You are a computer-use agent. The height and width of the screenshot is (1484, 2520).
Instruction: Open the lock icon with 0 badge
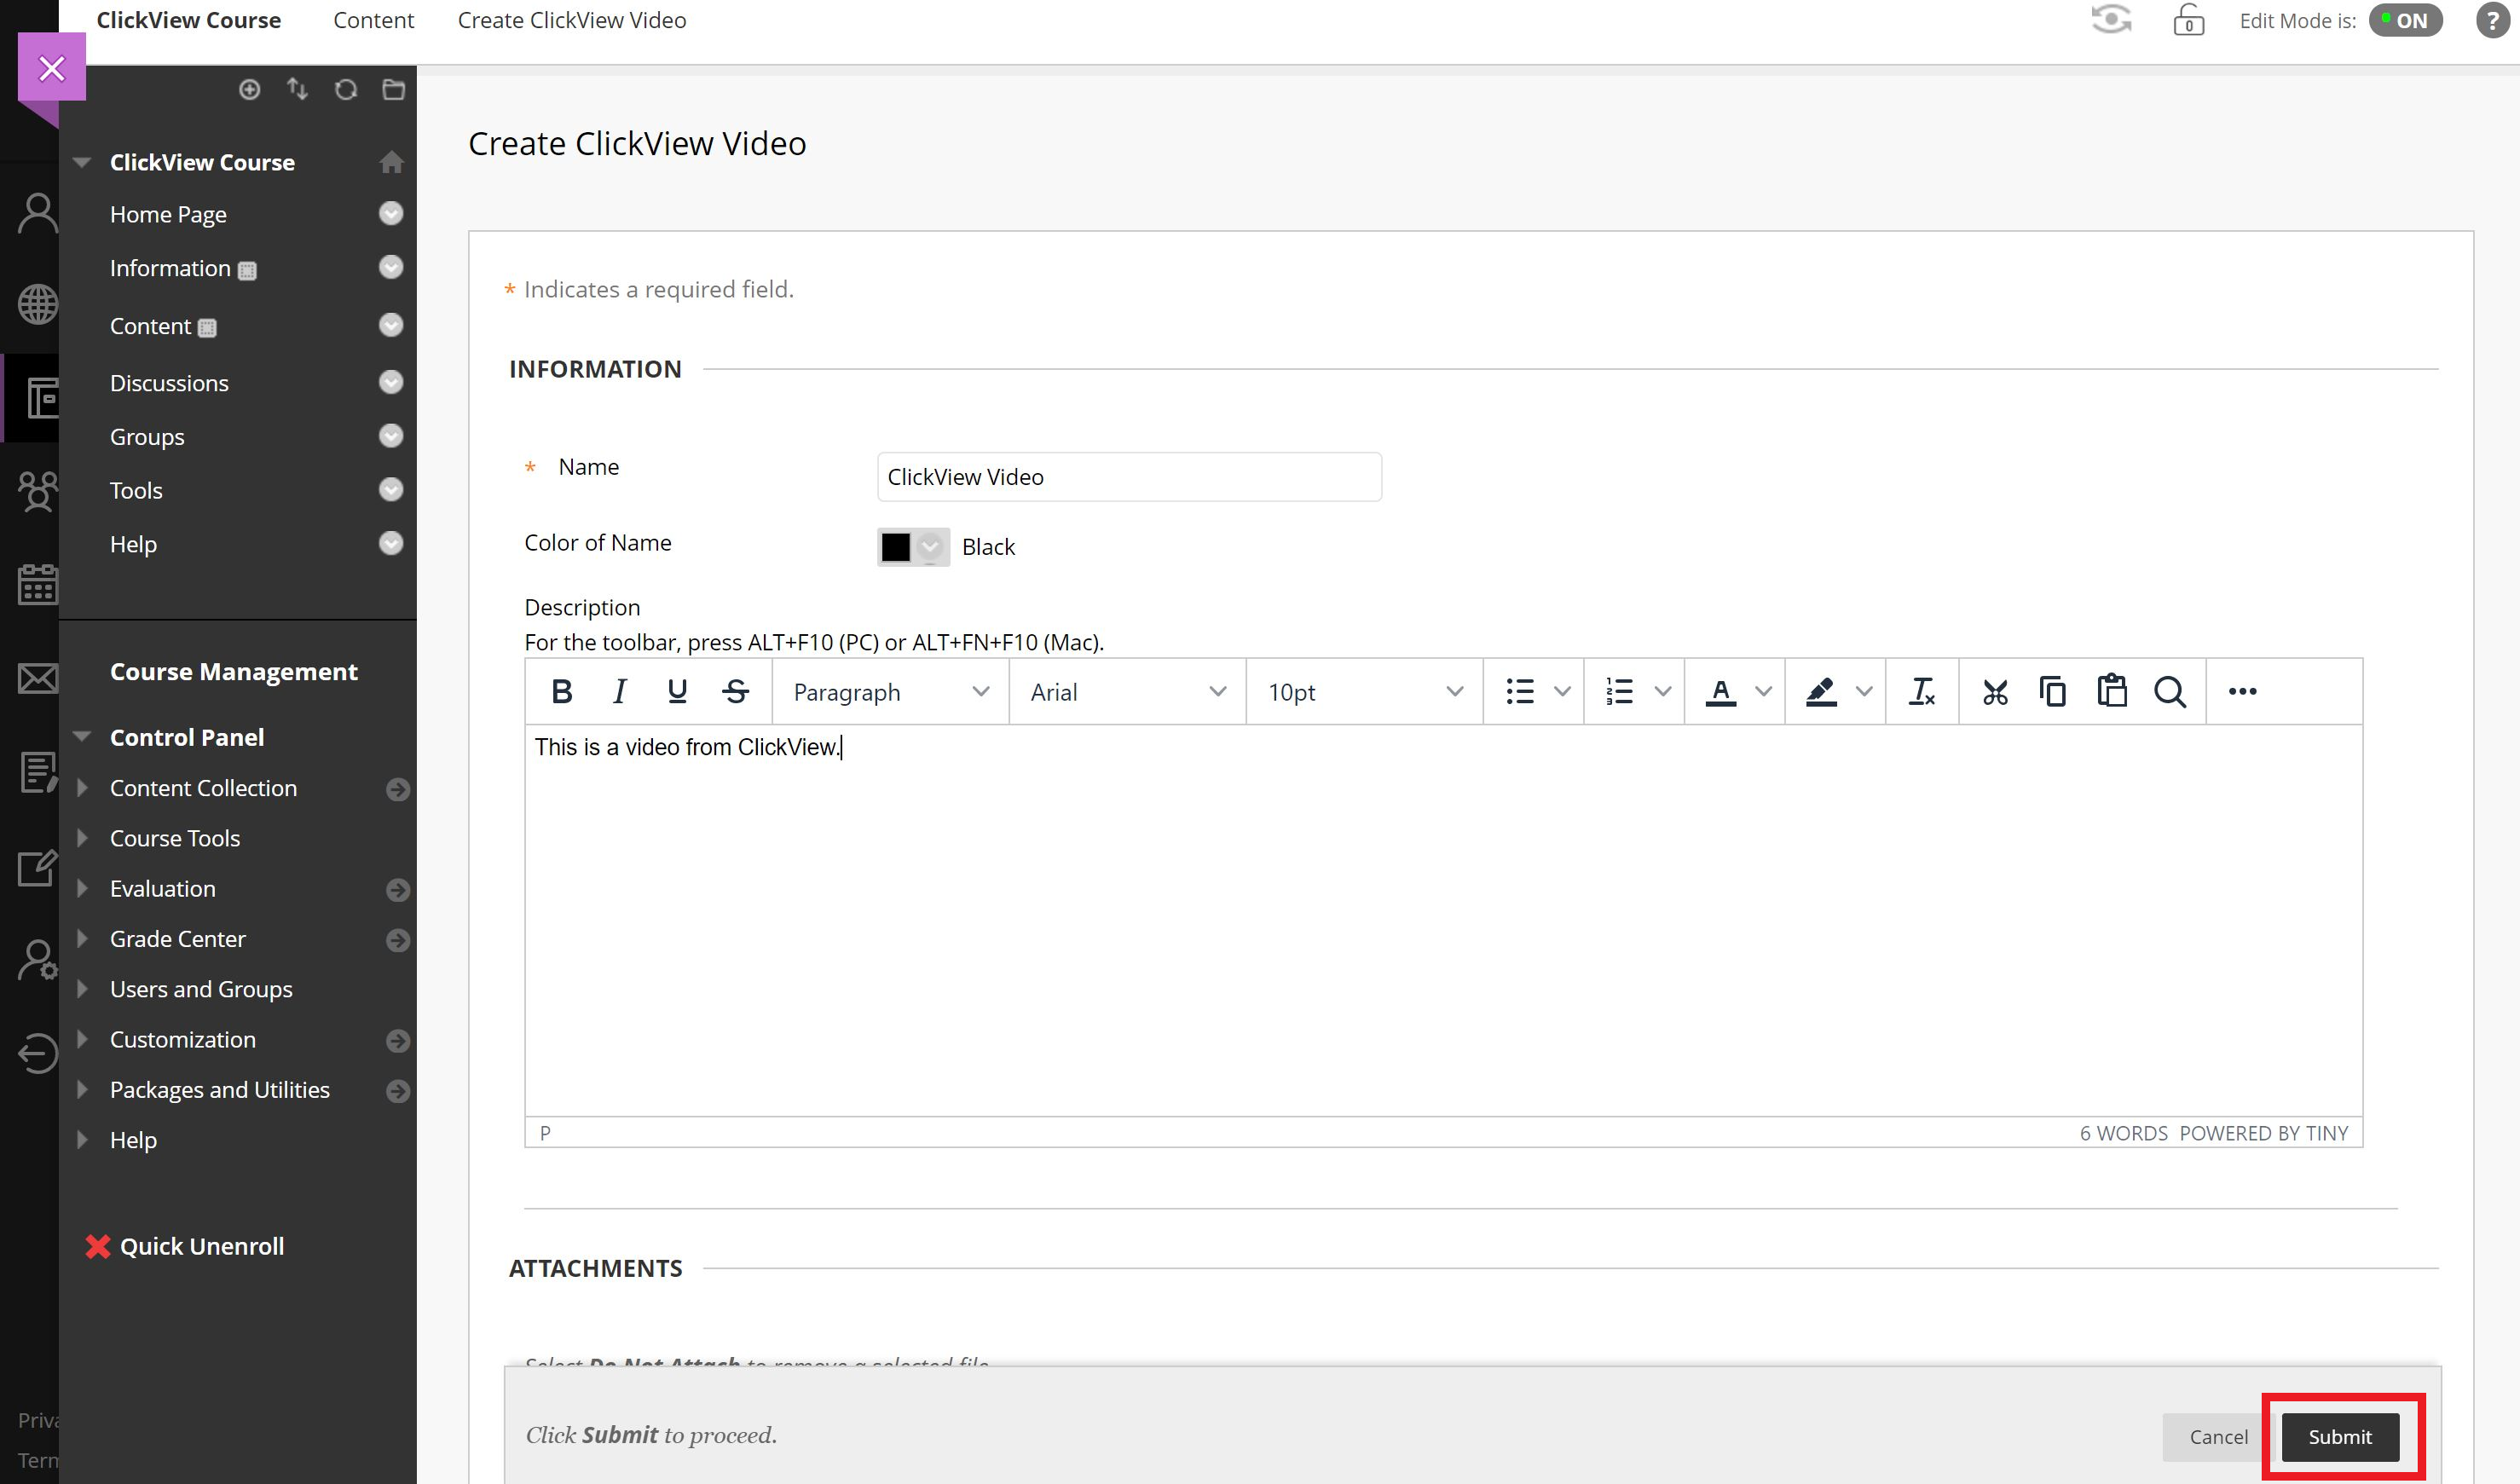(x=2188, y=20)
